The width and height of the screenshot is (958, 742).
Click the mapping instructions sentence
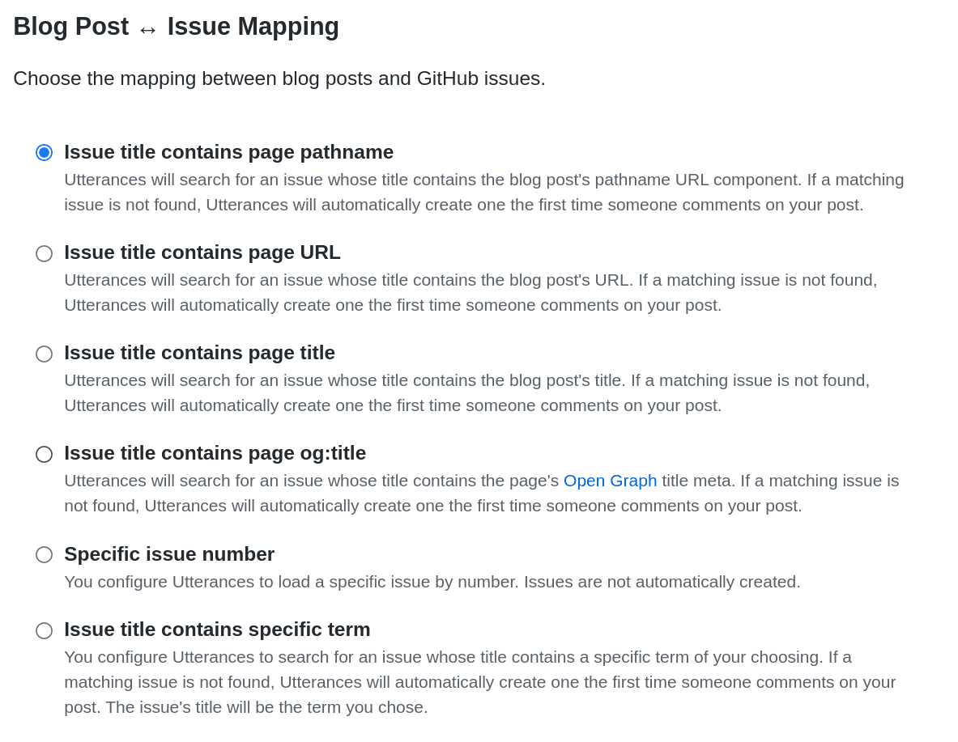click(x=279, y=78)
